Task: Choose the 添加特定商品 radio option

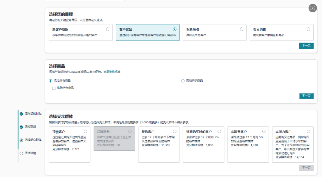Action: [x=183, y=81]
